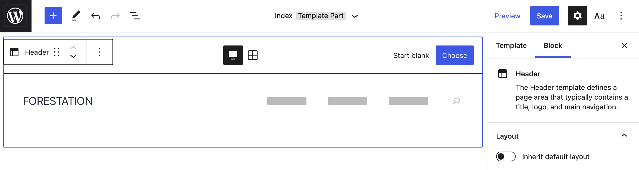
Task: Open the block inserter
Action: click(x=53, y=15)
